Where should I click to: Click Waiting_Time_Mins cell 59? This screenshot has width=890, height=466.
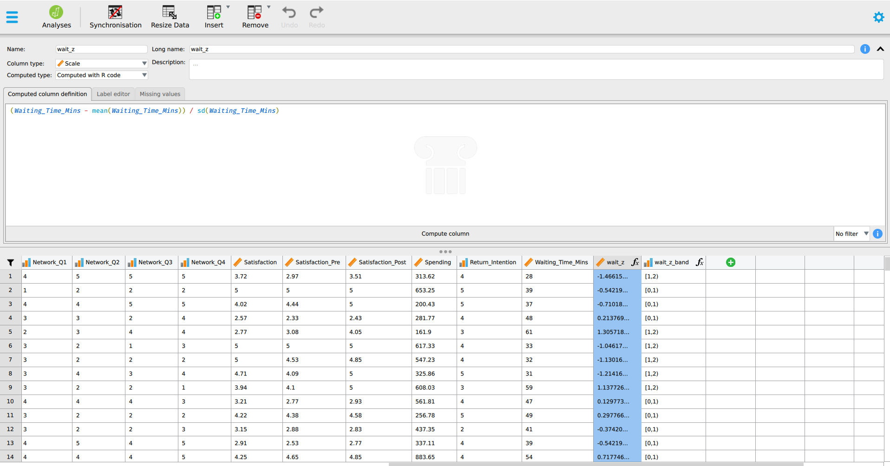[x=557, y=388]
